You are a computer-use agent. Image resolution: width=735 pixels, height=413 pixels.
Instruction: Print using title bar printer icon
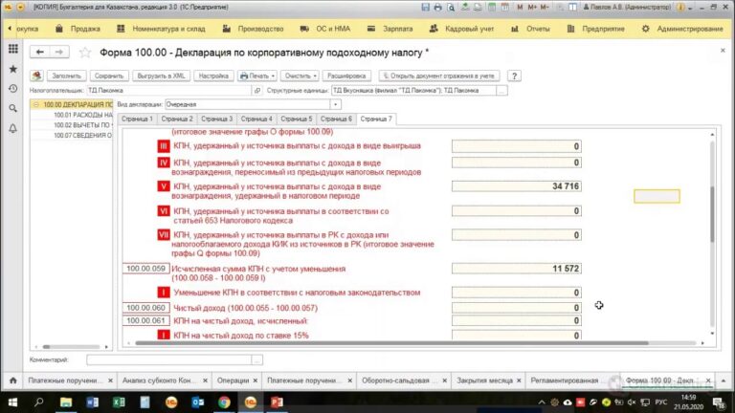pos(437,7)
